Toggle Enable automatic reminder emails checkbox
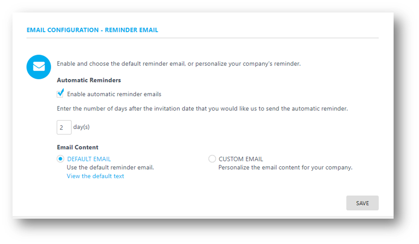 pos(60,94)
